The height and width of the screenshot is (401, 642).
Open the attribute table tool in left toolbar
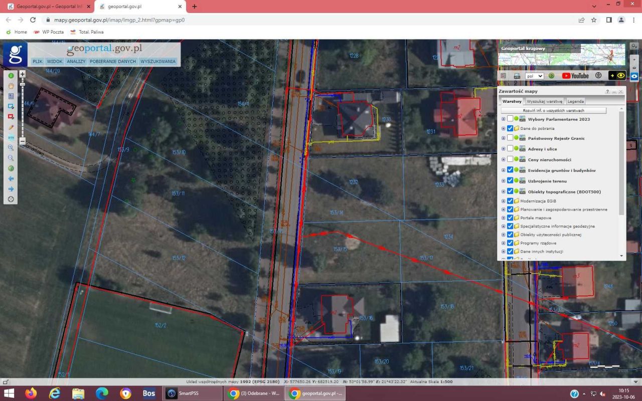pos(11,96)
